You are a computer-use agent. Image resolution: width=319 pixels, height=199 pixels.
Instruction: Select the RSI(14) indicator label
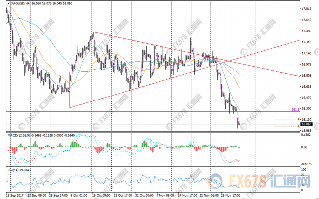tap(12, 169)
